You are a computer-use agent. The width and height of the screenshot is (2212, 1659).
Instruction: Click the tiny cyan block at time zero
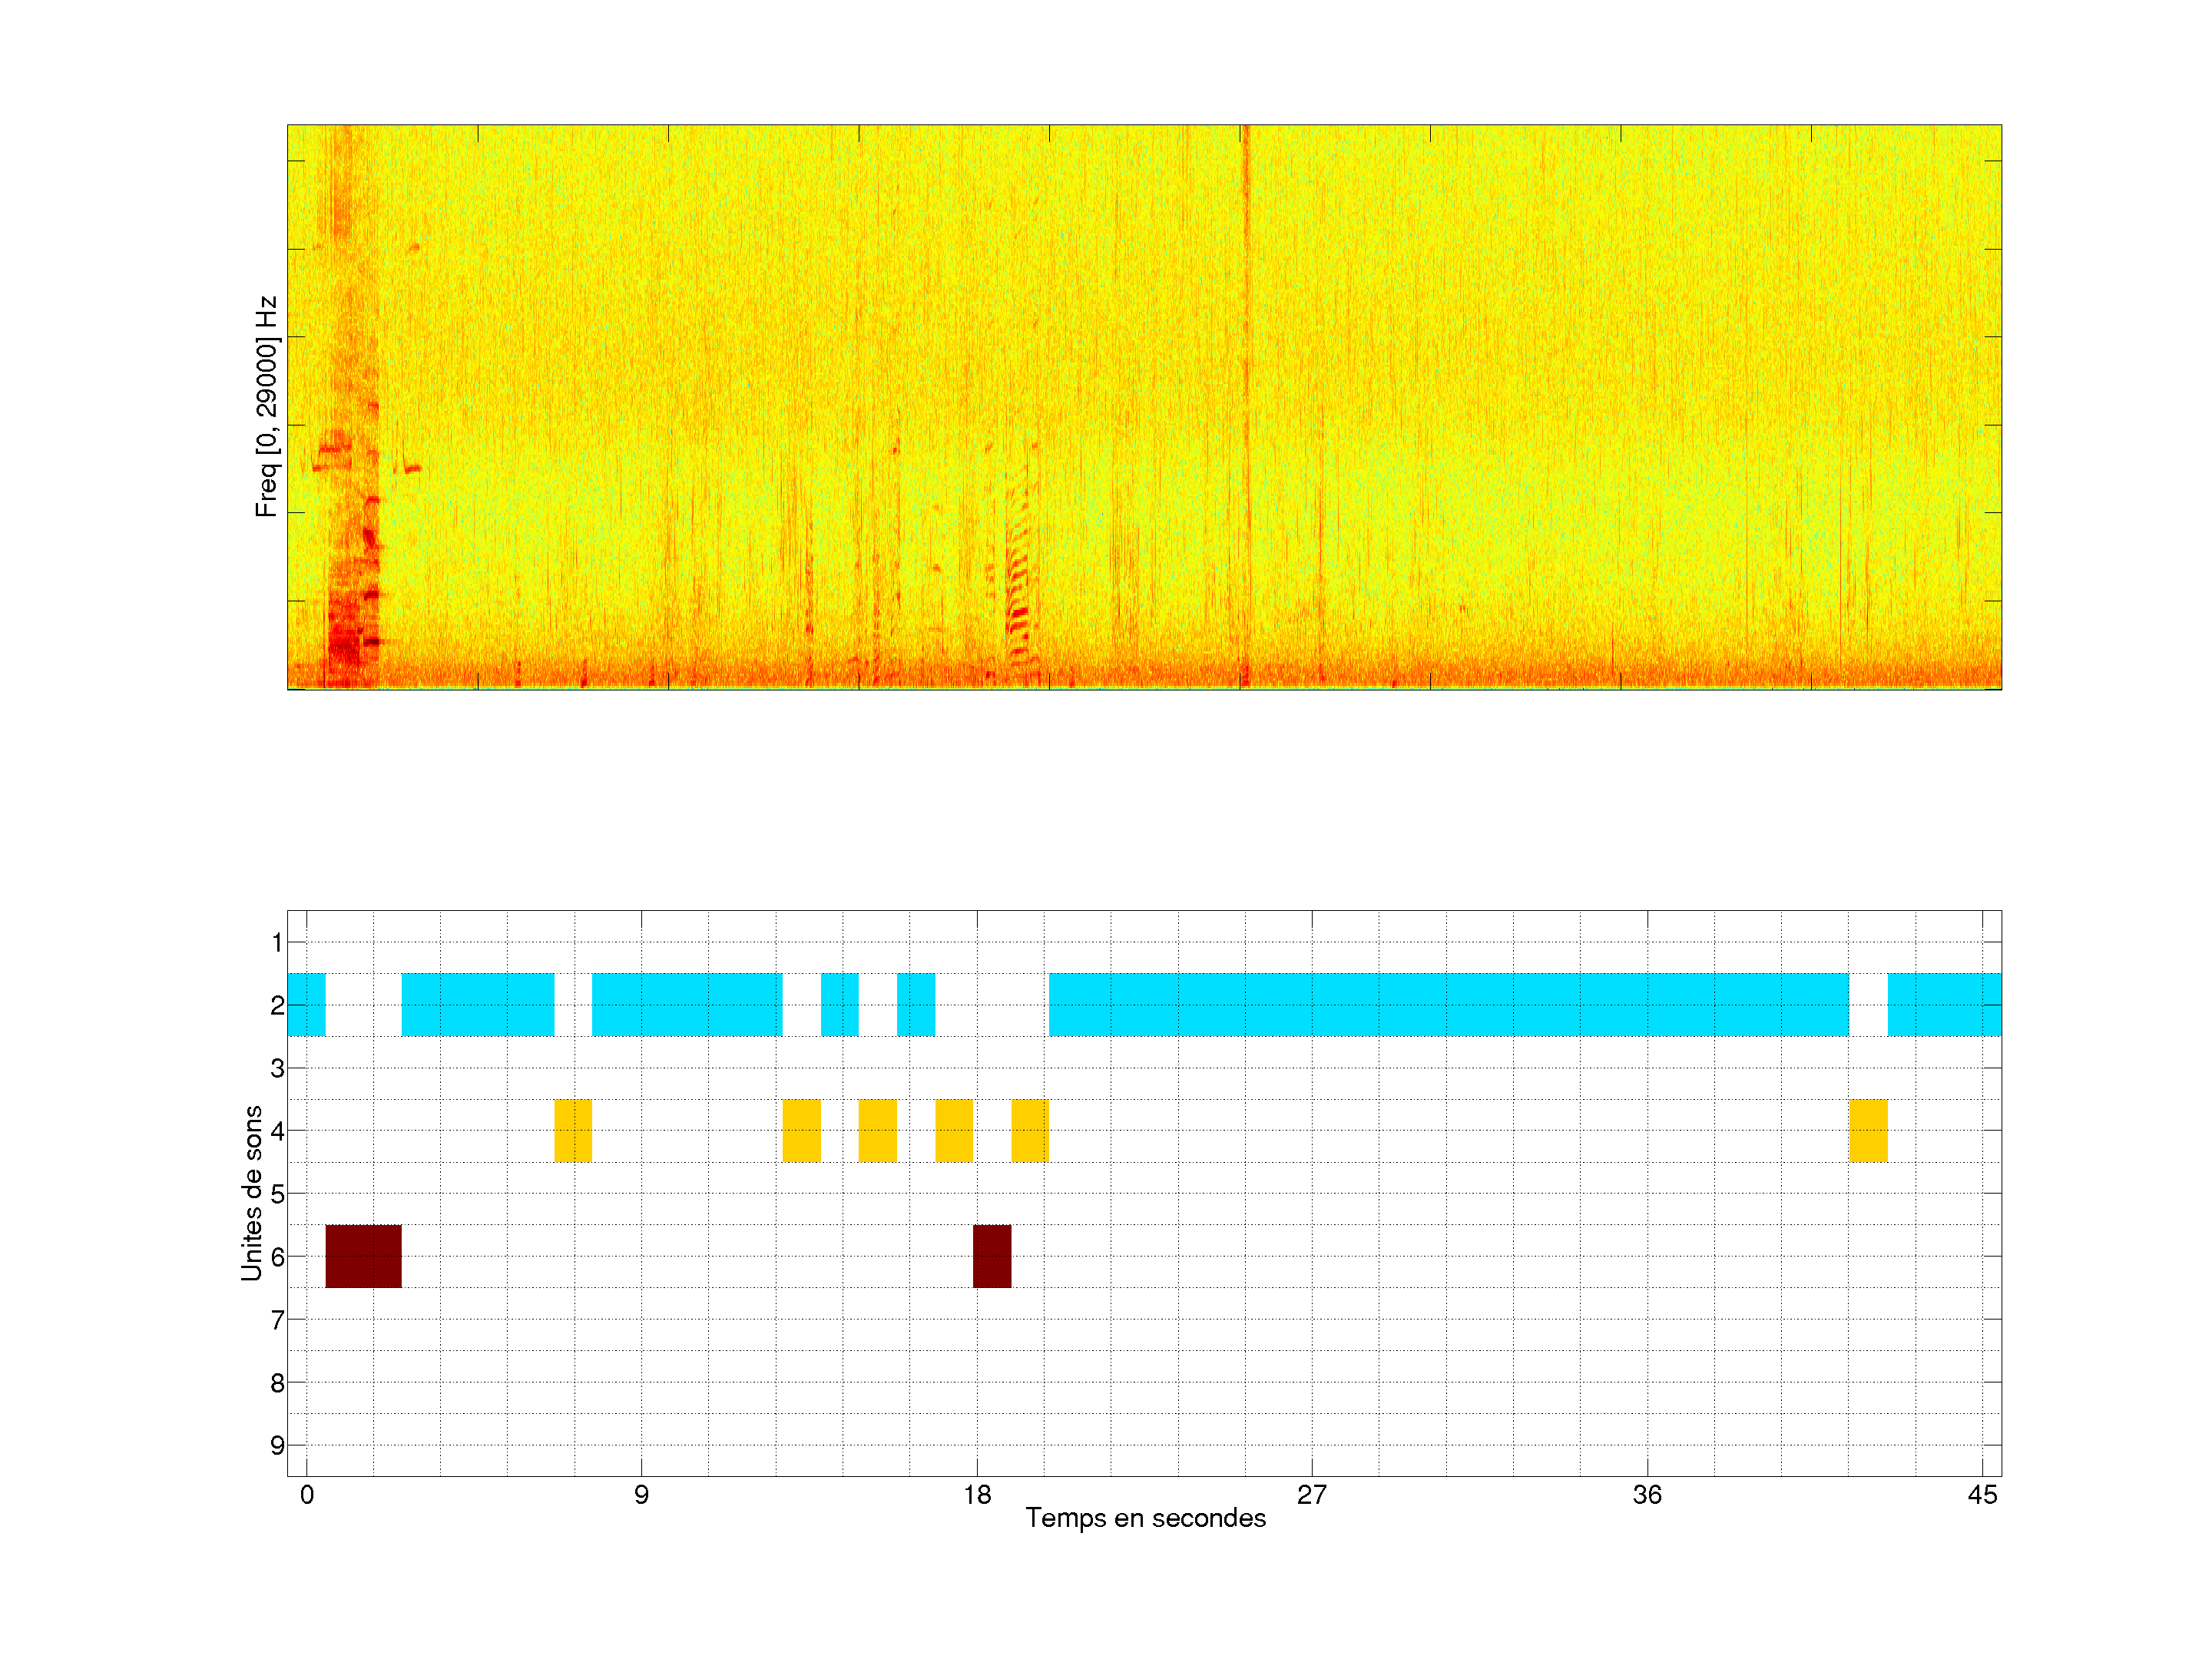click(306, 1004)
